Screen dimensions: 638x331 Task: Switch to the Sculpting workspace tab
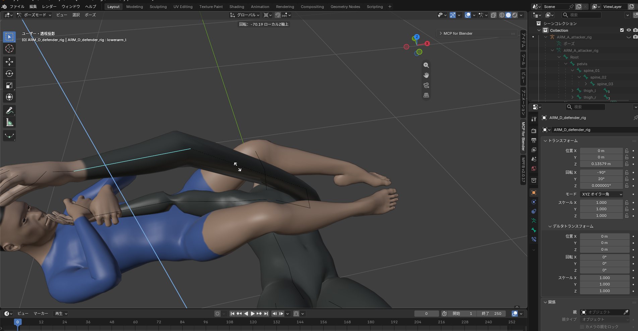(x=158, y=7)
